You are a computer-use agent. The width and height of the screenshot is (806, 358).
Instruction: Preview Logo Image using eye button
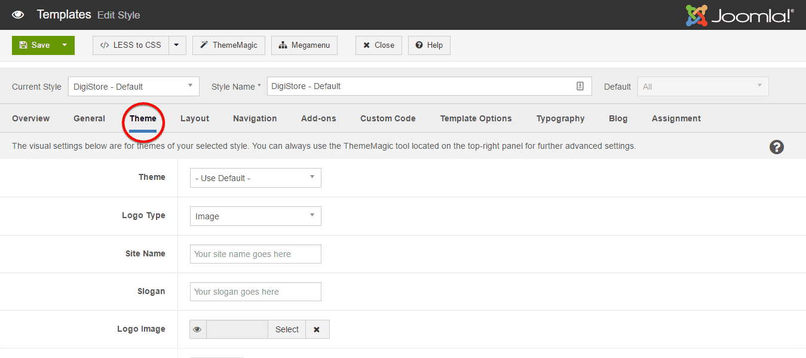pos(198,329)
